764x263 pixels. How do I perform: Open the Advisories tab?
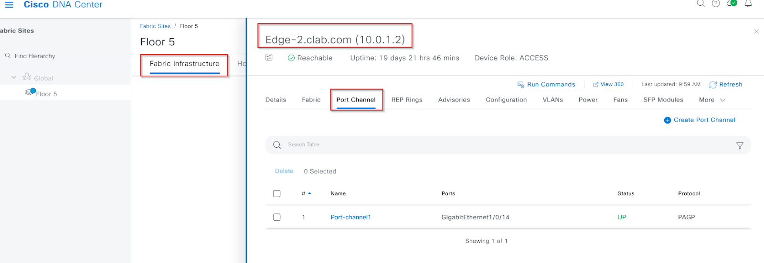click(x=454, y=100)
